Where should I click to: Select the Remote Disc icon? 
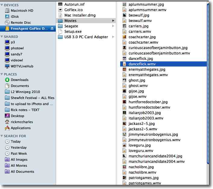(x=7, y=23)
